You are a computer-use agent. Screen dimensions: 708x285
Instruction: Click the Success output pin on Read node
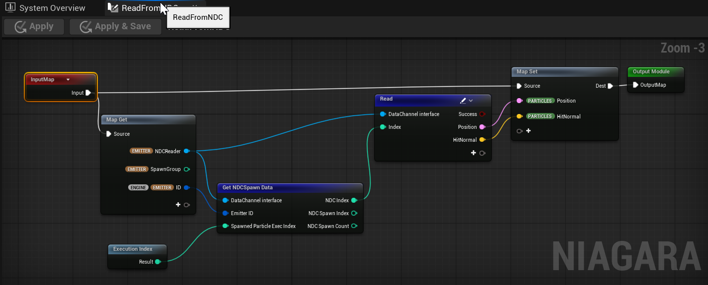[482, 114]
